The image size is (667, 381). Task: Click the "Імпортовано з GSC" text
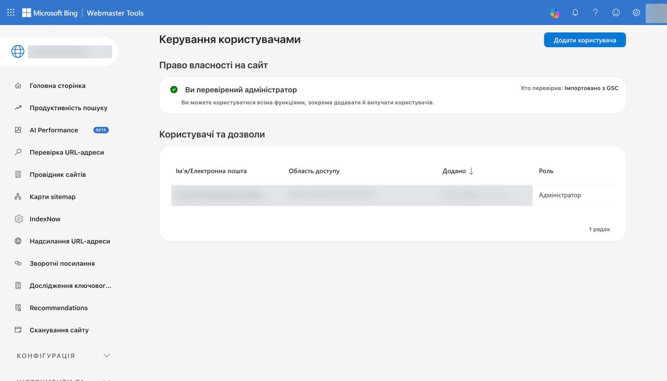[x=591, y=88]
